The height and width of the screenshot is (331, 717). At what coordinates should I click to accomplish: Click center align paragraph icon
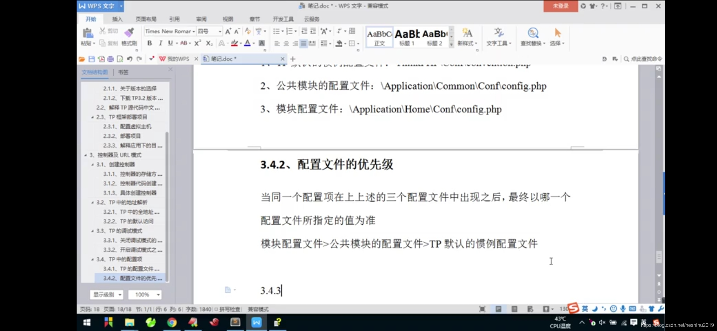(x=286, y=43)
